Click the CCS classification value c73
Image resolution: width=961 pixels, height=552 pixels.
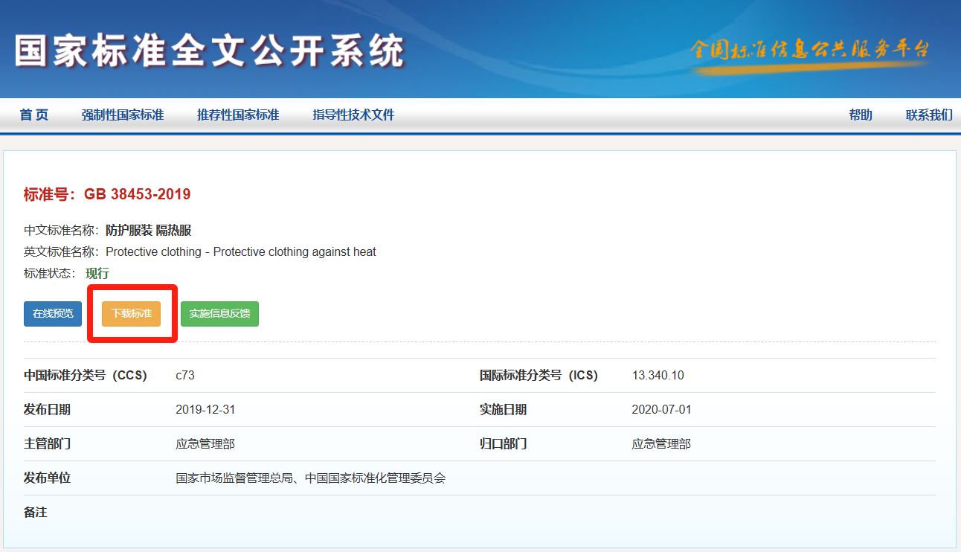coord(185,375)
